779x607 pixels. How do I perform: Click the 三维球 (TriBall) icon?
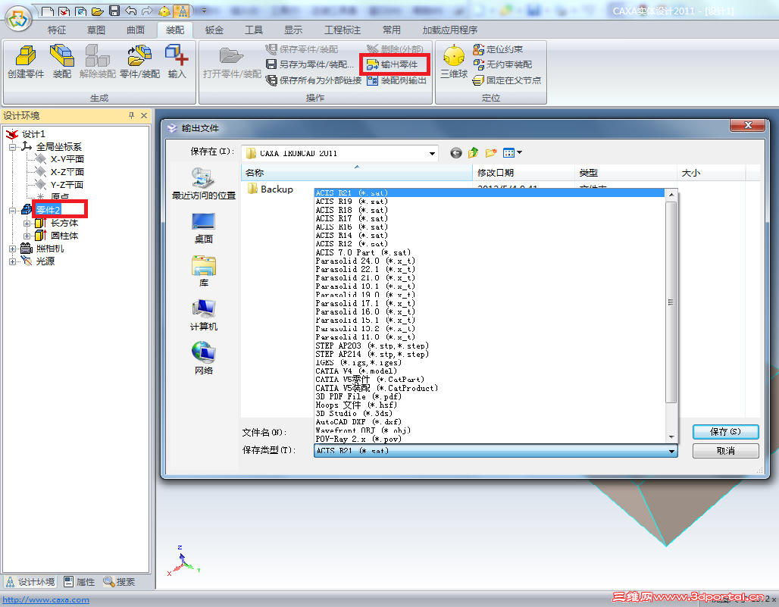[454, 61]
